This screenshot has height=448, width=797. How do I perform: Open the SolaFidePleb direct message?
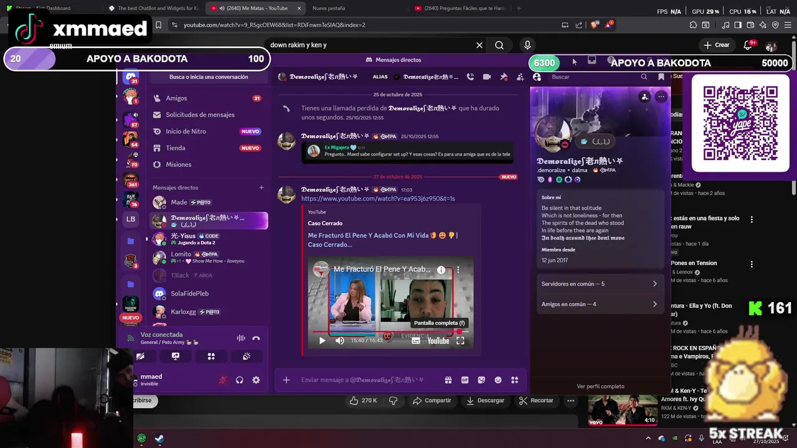pyautogui.click(x=209, y=293)
